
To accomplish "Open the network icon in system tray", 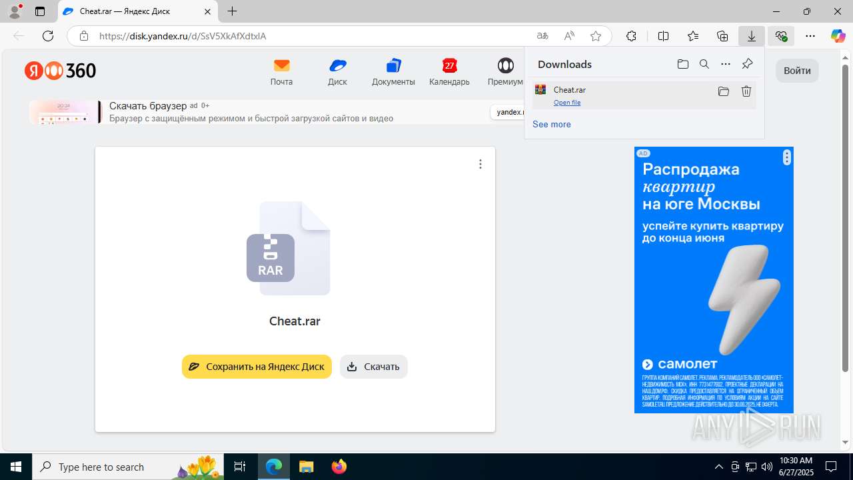I will click(x=751, y=467).
